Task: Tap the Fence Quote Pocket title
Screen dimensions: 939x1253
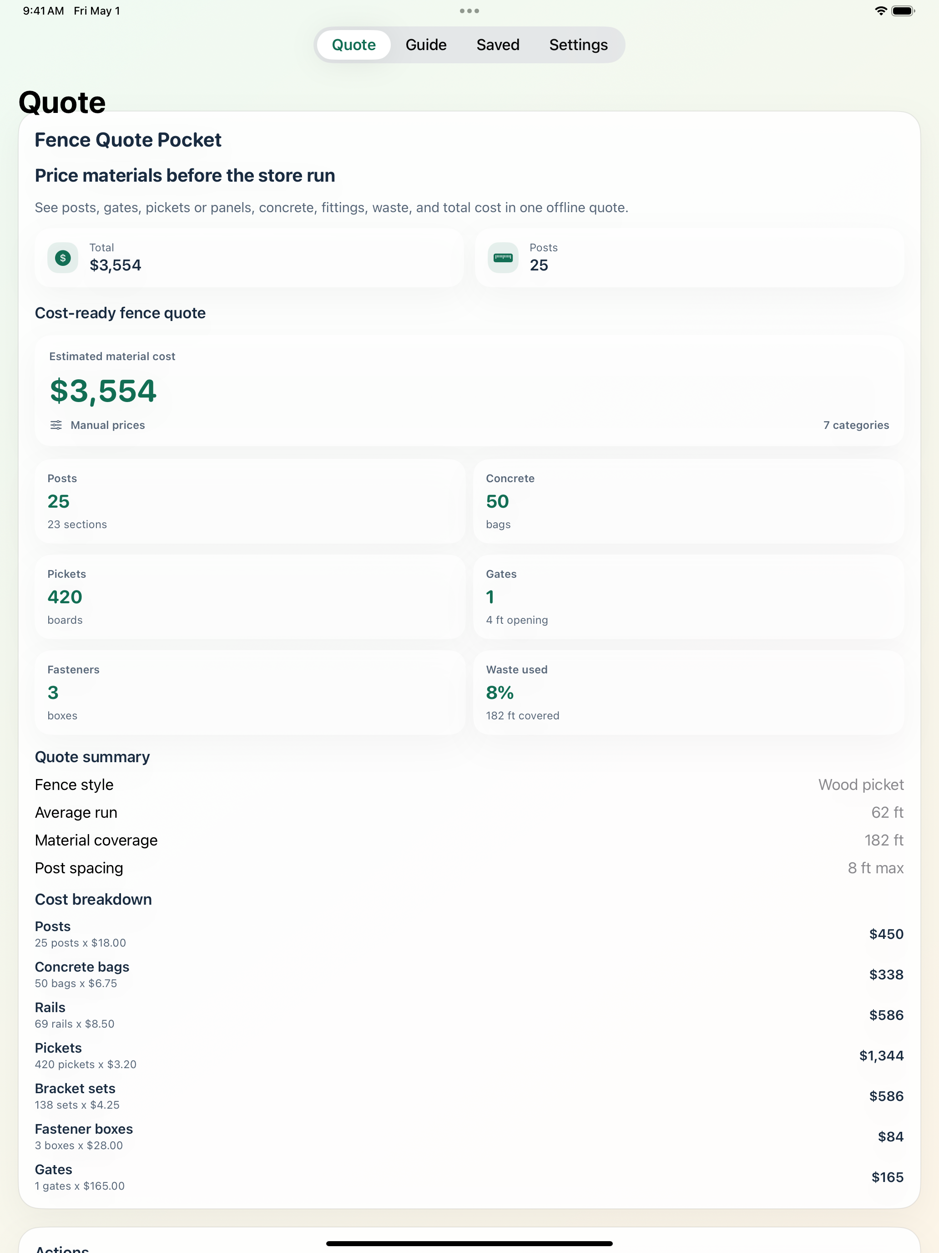Action: coord(128,140)
